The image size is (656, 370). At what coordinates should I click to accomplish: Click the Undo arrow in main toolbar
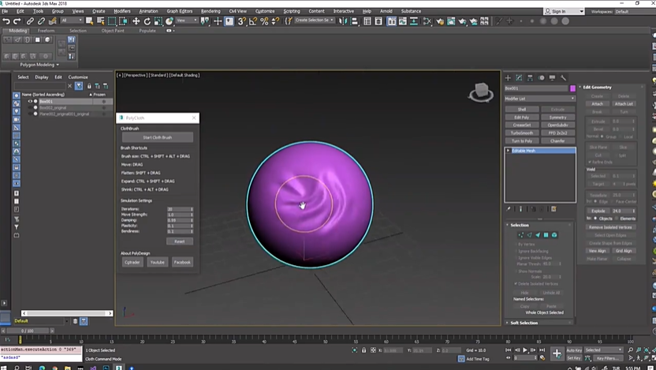click(6, 21)
